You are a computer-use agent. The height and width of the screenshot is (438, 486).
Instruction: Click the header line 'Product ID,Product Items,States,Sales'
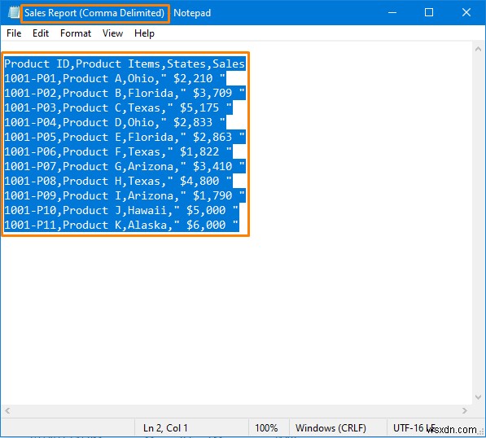(125, 64)
